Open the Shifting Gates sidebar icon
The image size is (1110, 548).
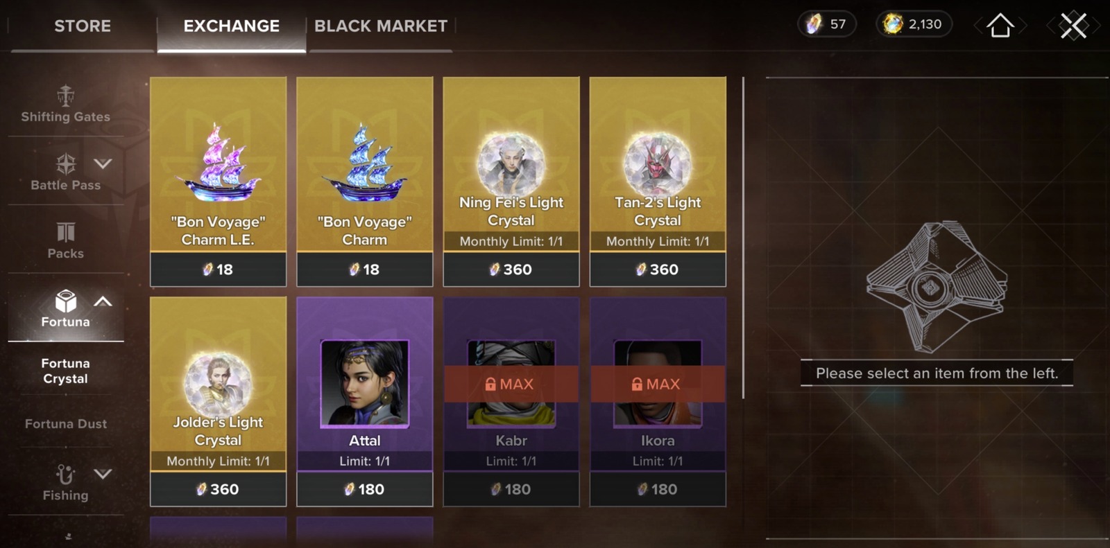point(66,96)
